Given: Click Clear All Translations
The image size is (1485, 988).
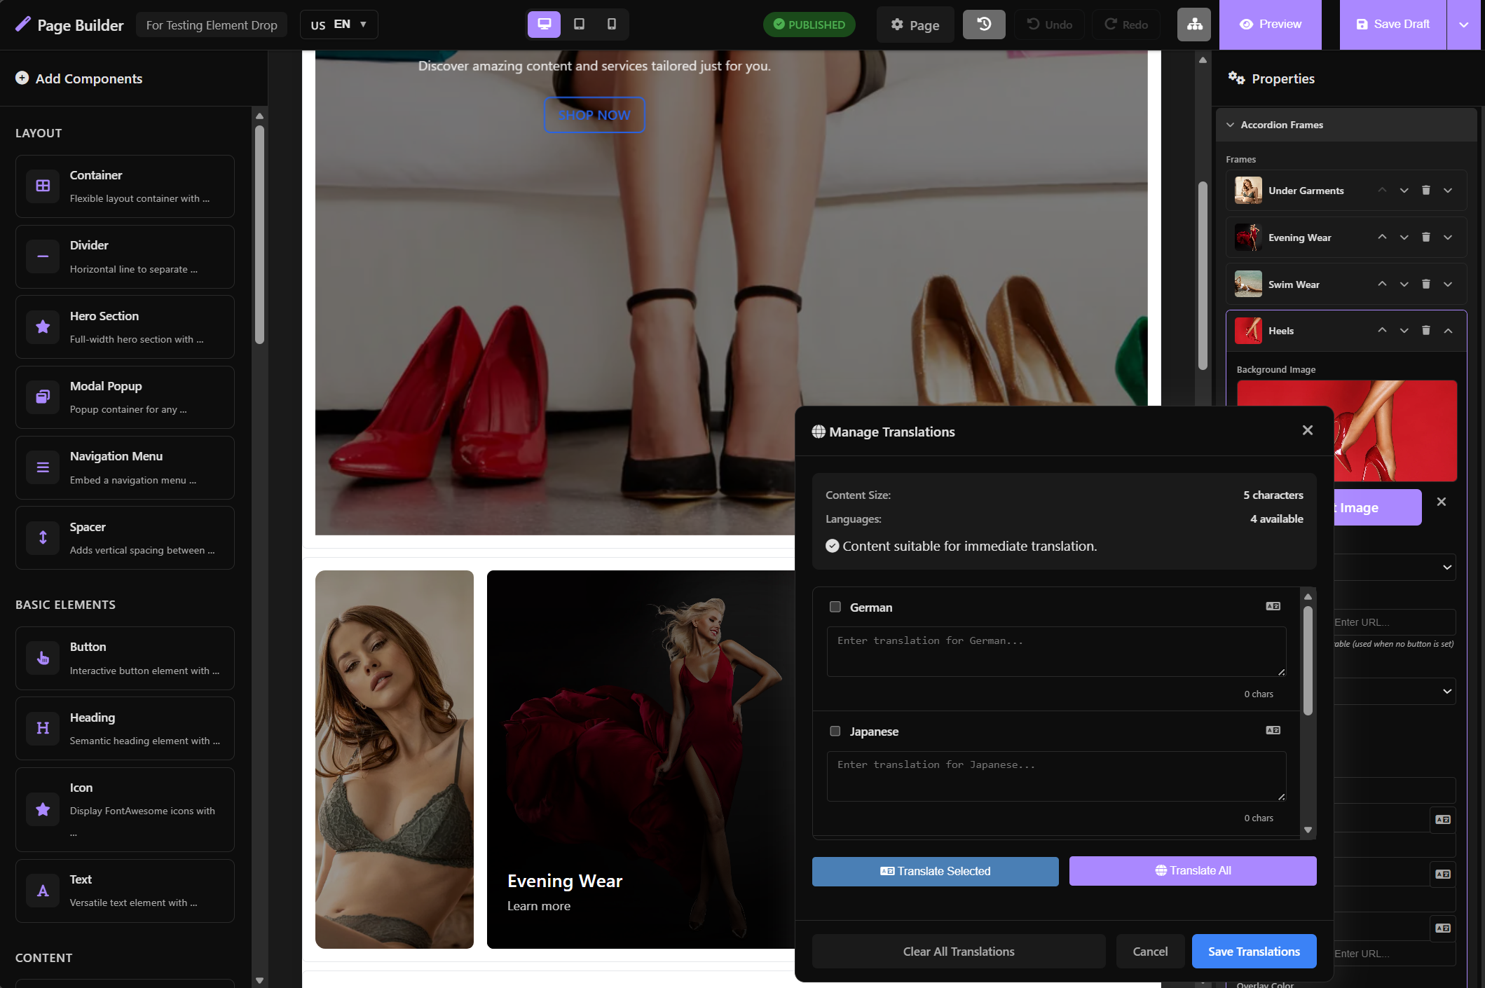Looking at the screenshot, I should 959,951.
